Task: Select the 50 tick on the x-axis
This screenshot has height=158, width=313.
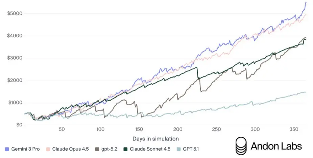Action: click(x=62, y=129)
